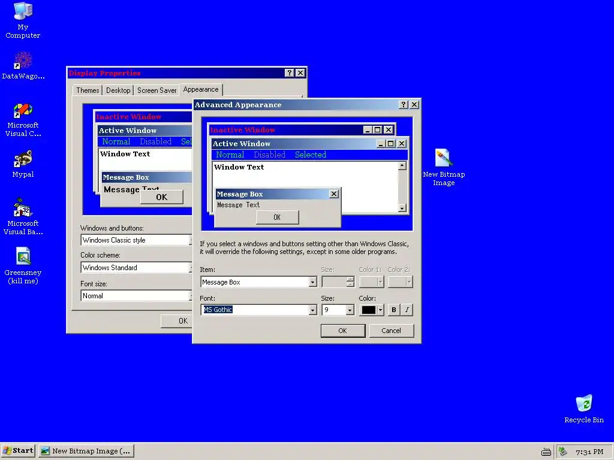Click the Start button on taskbar
This screenshot has width=614, height=460.
[18, 450]
